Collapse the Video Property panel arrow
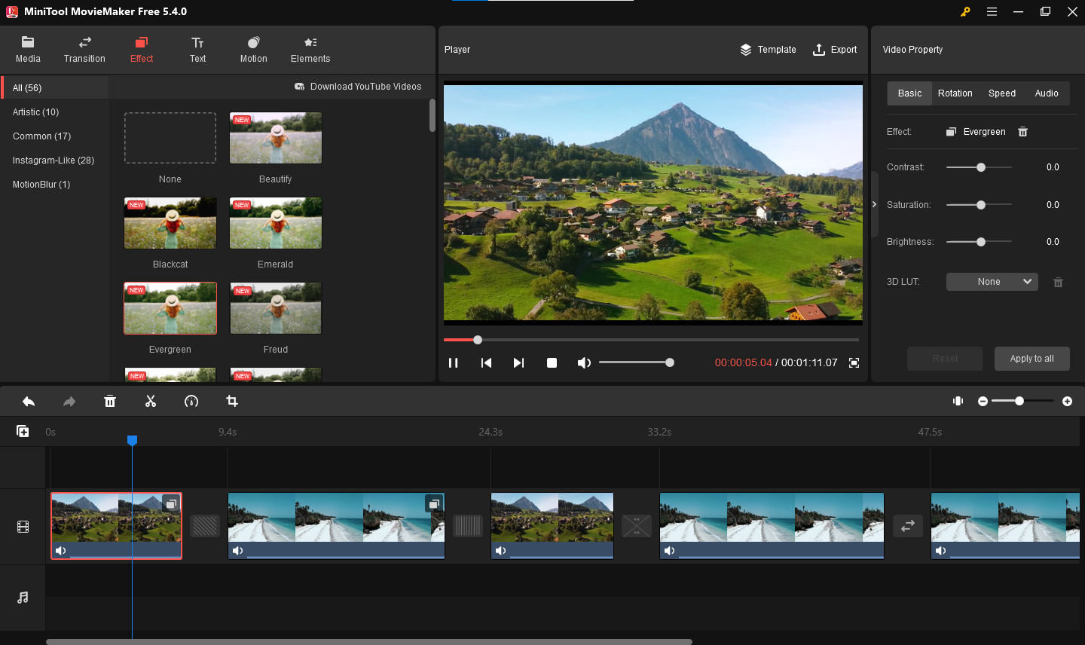Screen dimensions: 1085x645 874,204
